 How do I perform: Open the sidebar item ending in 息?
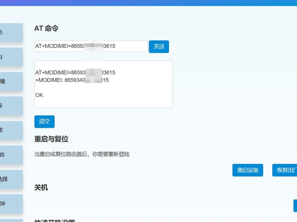click(11, 33)
